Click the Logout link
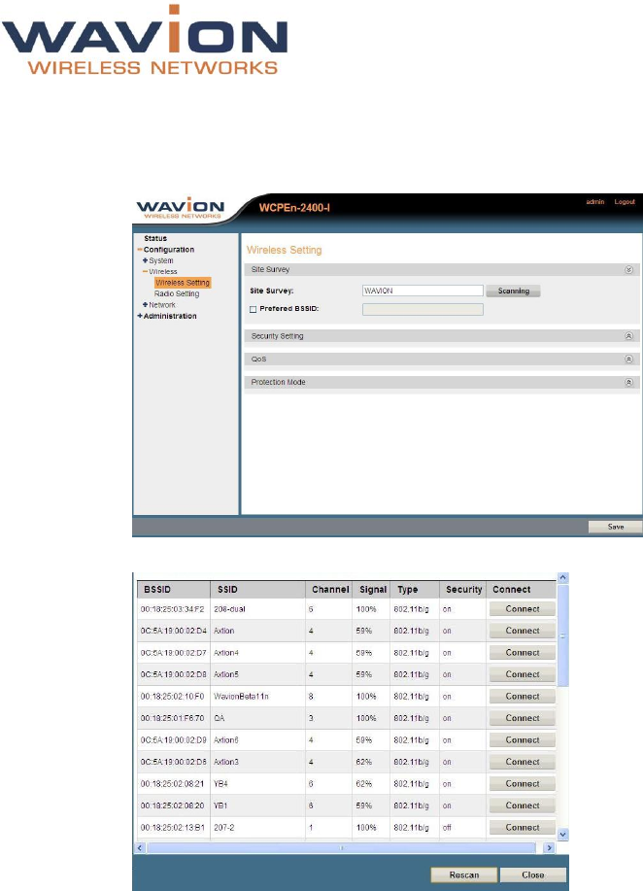This screenshot has width=643, height=891. click(x=625, y=202)
